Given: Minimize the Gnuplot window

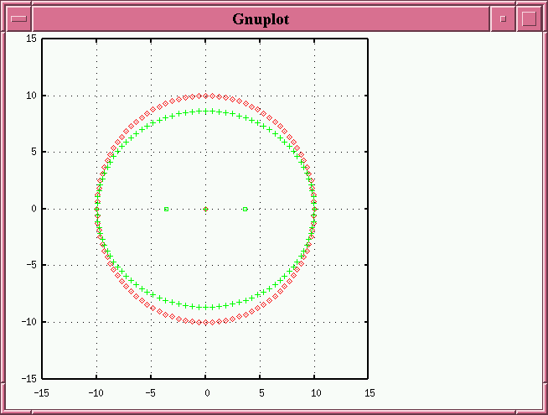Looking at the screenshot, I should pos(503,18).
